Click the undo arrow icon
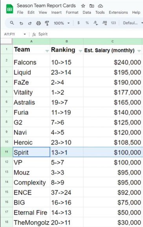This screenshot has width=143, height=227. pyautogui.click(x=21, y=23)
